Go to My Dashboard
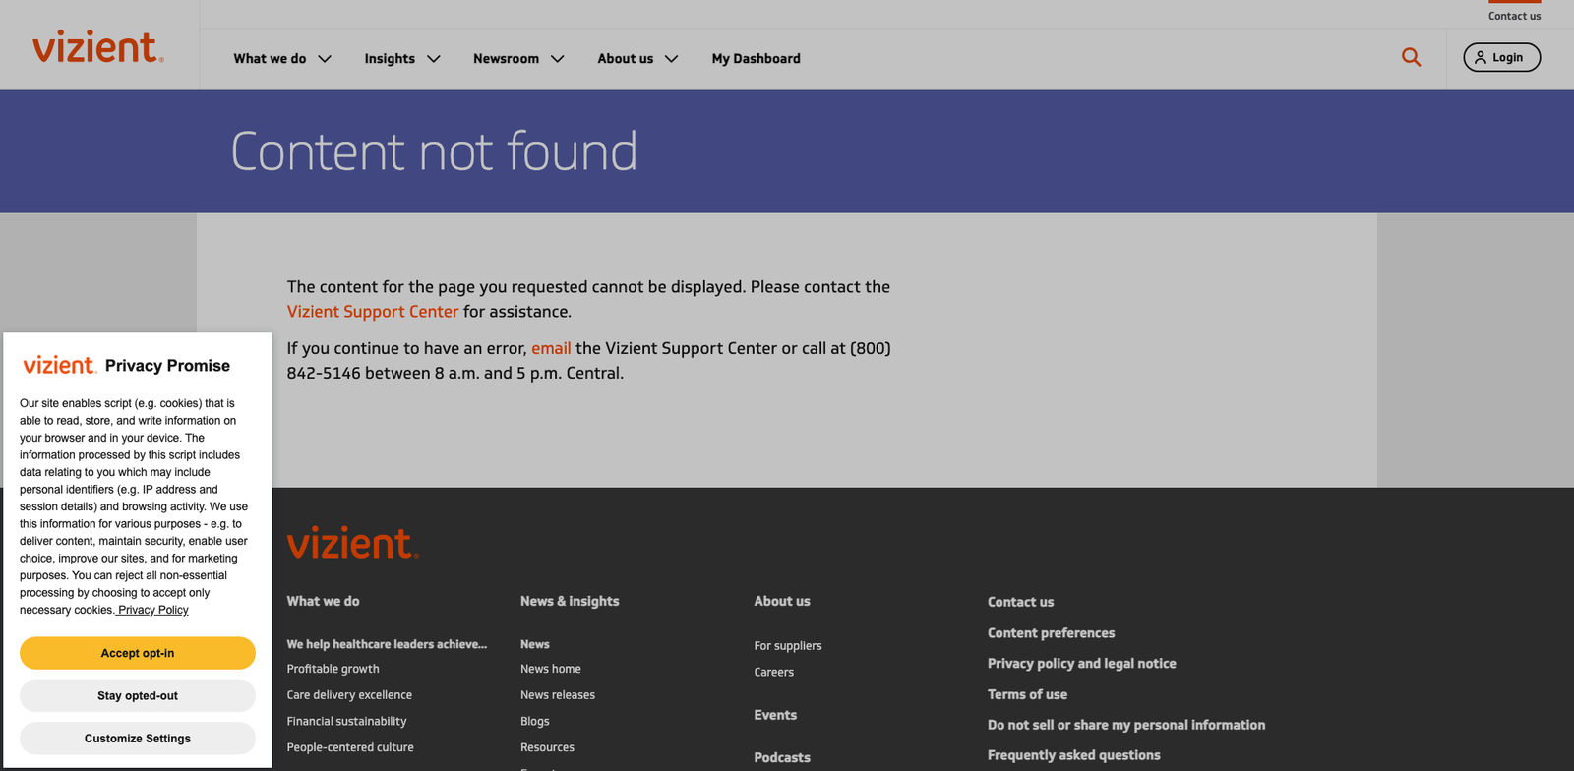The width and height of the screenshot is (1574, 771). tap(756, 59)
